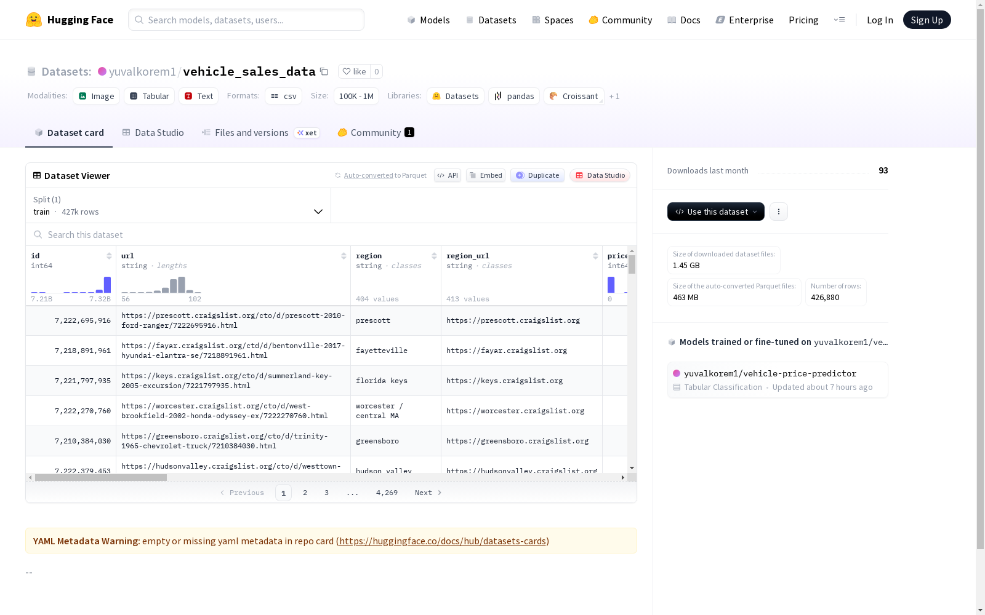Screen dimensions: 985x615
Task: Select the Croissant library tag
Action: tap(574, 96)
